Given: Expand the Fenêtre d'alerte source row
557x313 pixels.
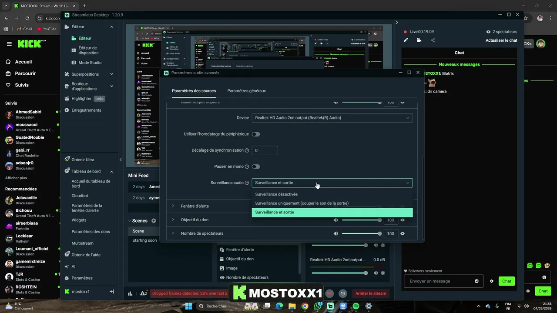Looking at the screenshot, I should click(173, 206).
